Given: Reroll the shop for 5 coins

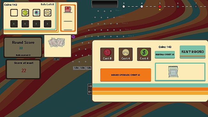Looking at the screenshot, I should (165, 55).
